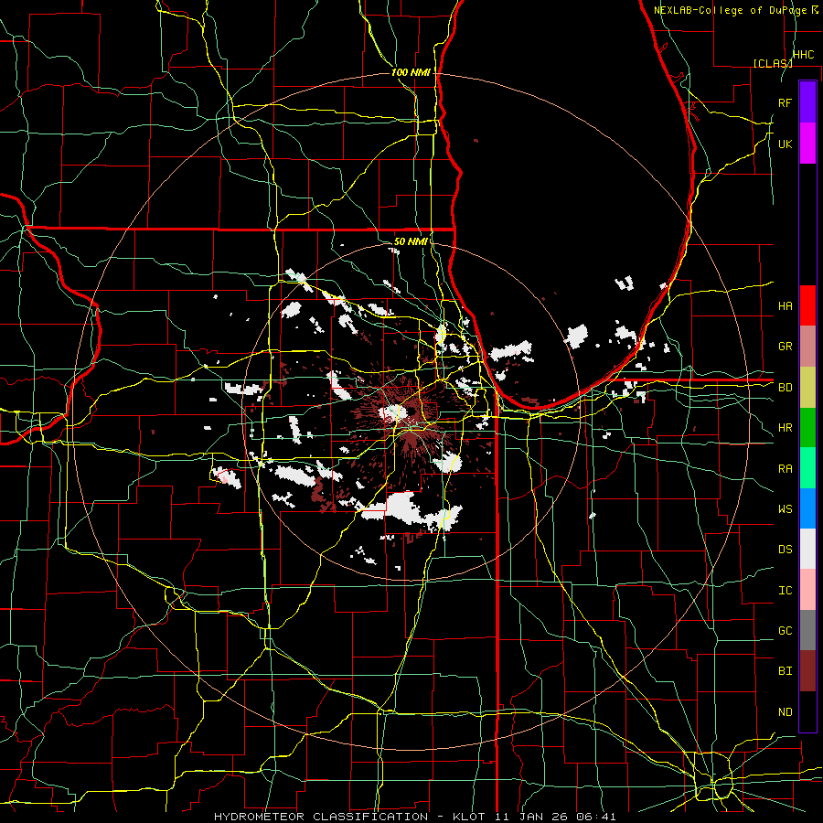Select the gray GC legend swatch
Screen dimensions: 823x823
807,630
